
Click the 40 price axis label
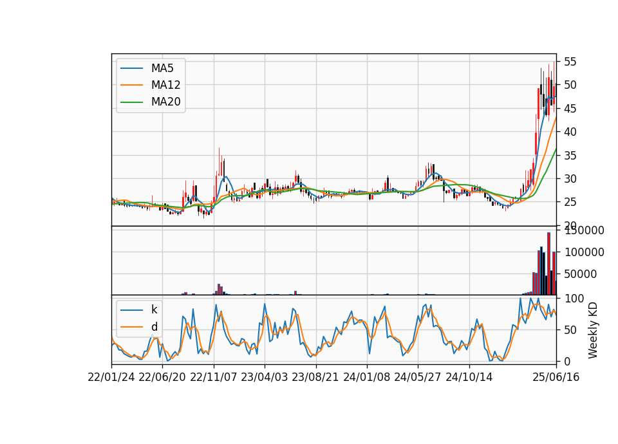click(x=570, y=131)
